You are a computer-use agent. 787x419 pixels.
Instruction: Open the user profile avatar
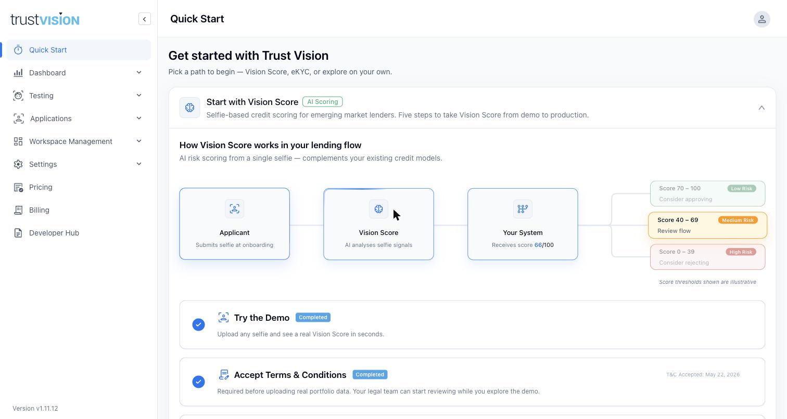761,19
